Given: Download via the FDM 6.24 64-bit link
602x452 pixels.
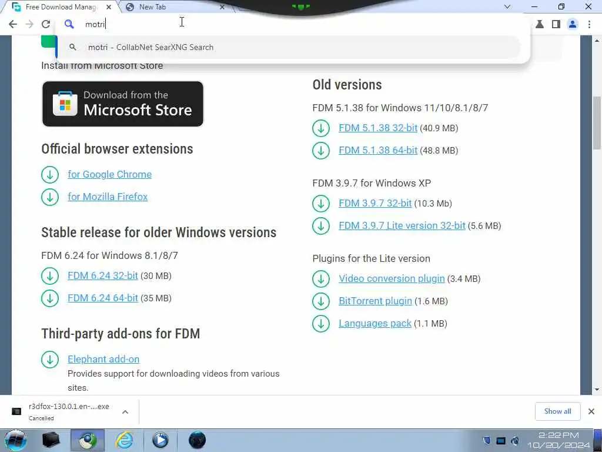Looking at the screenshot, I should click(x=103, y=298).
